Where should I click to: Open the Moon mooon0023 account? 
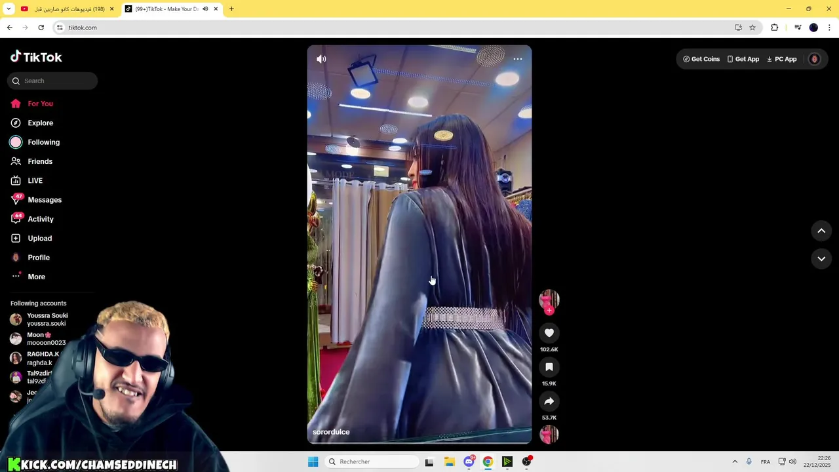click(x=38, y=338)
